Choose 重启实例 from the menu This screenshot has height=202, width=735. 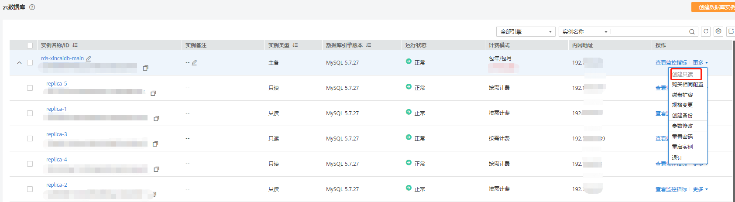pos(682,147)
